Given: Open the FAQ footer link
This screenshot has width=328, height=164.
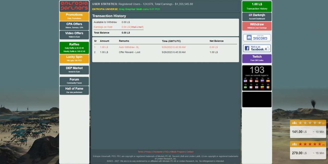Looking at the screenshot, I should [x=166, y=152].
